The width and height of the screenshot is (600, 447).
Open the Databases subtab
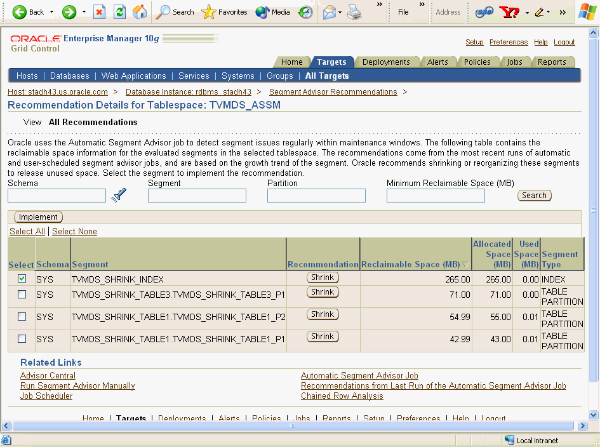click(x=69, y=76)
